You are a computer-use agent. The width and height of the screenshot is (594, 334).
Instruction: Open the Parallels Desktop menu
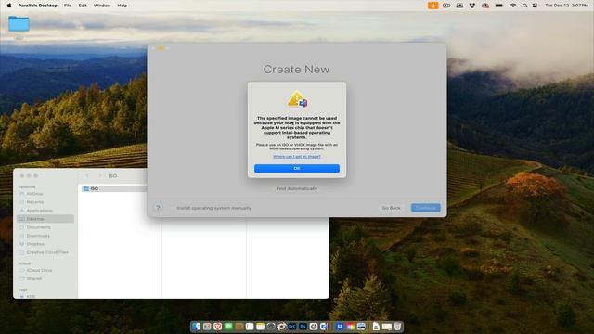[38, 6]
